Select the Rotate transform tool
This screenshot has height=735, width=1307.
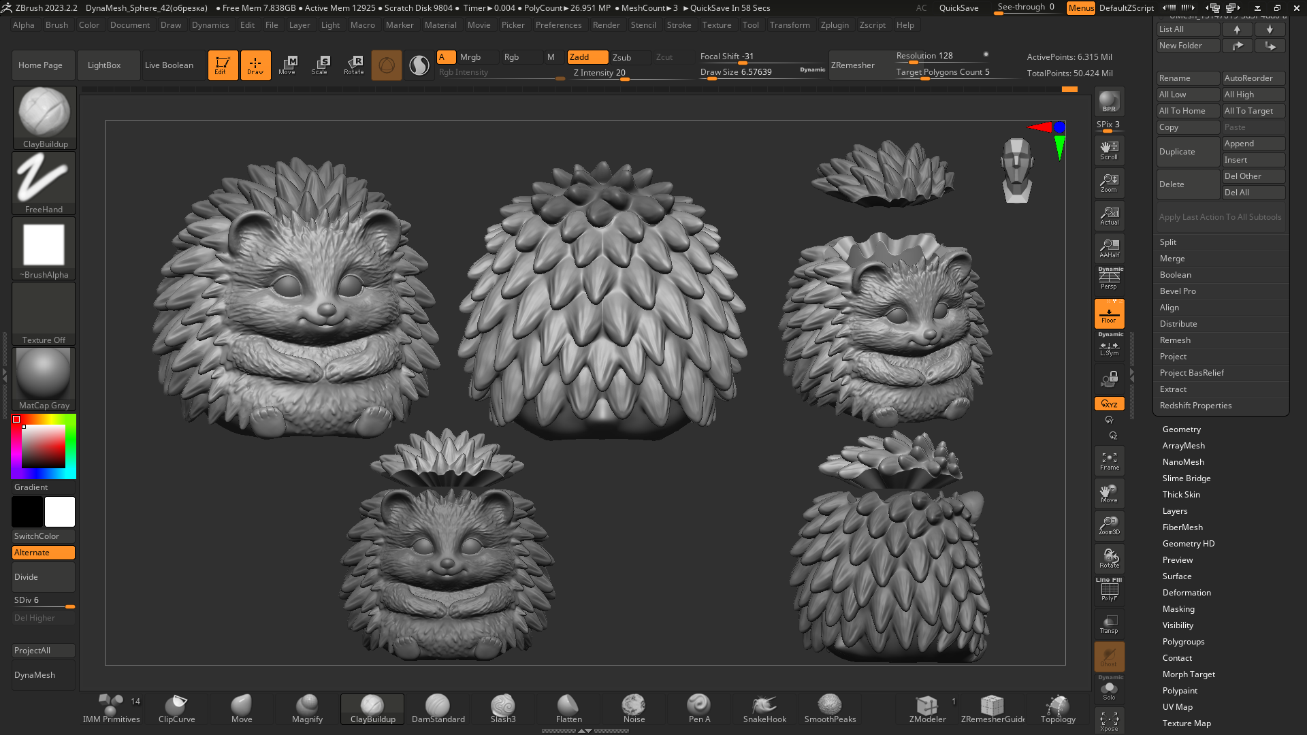(x=353, y=65)
